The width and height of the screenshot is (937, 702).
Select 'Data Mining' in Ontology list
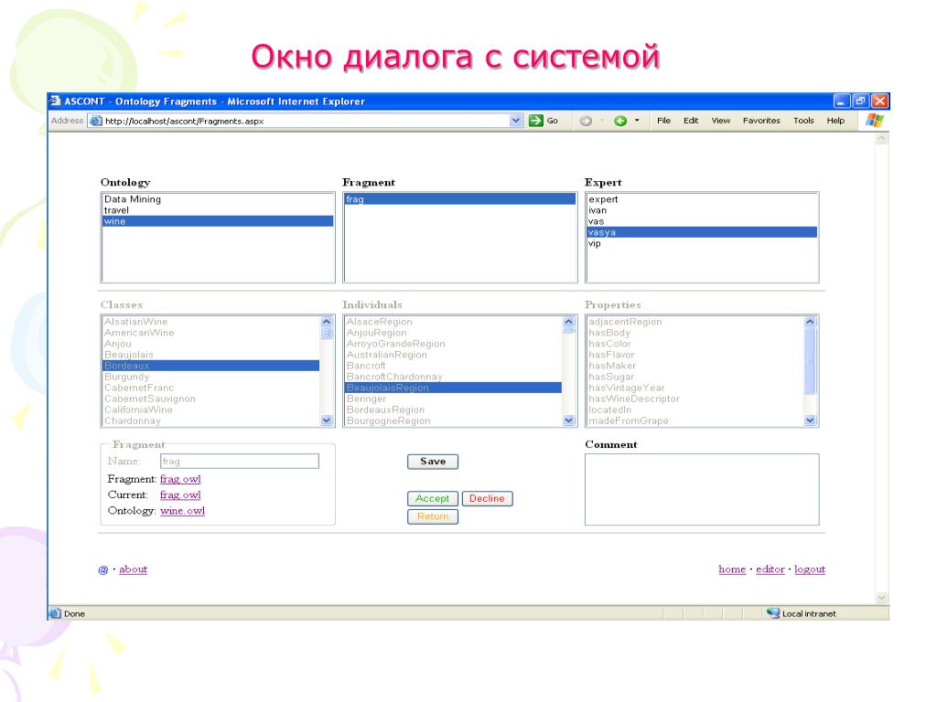click(x=218, y=199)
